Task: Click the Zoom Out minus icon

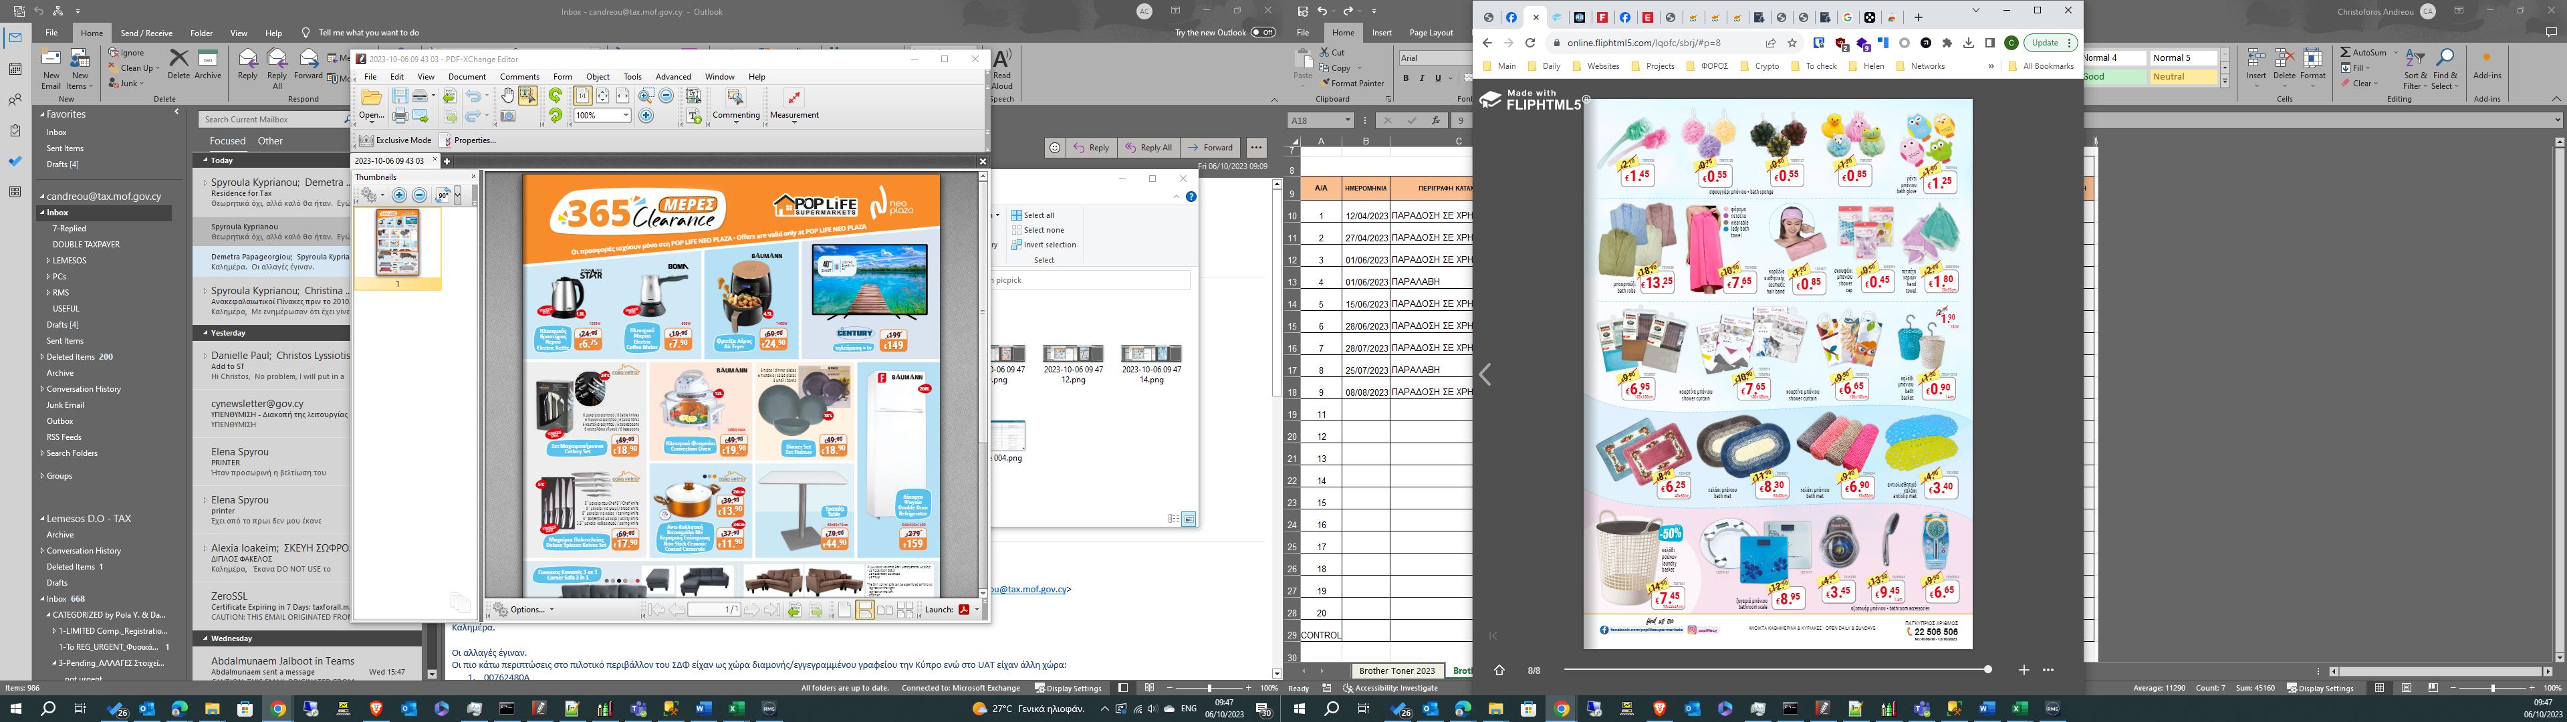Action: click(666, 97)
